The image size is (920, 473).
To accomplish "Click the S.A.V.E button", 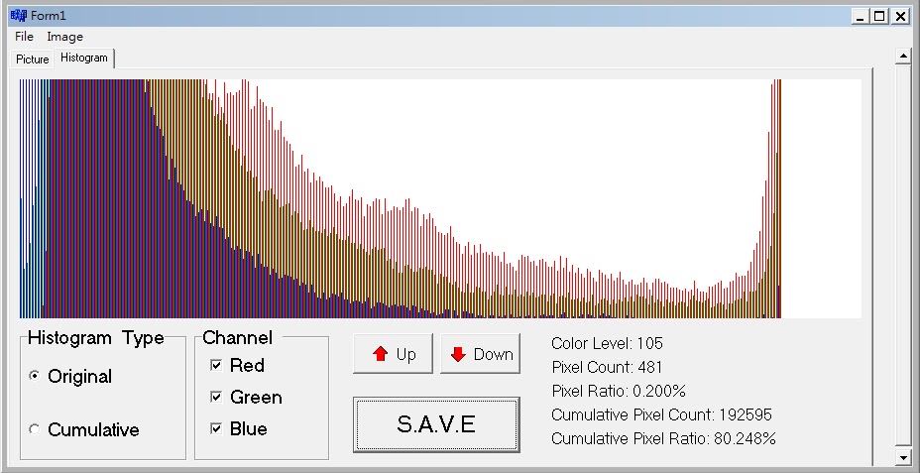I will click(436, 424).
